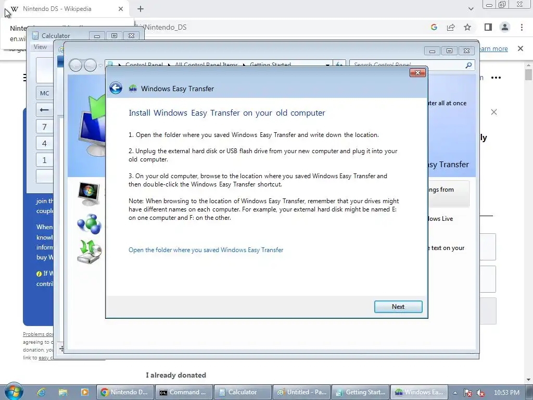This screenshot has height=400, width=533.
Task: Click the Control Panel back navigation button
Action: pyautogui.click(x=75, y=65)
